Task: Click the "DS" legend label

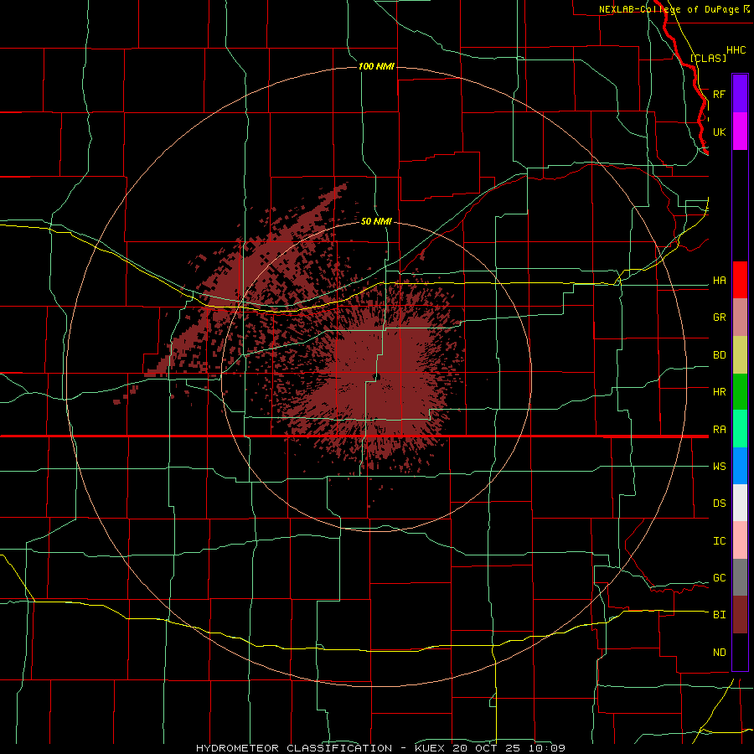Action: (x=719, y=504)
